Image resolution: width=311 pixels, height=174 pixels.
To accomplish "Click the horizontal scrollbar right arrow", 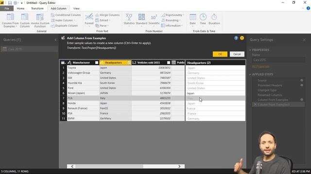I will (x=179, y=166).
